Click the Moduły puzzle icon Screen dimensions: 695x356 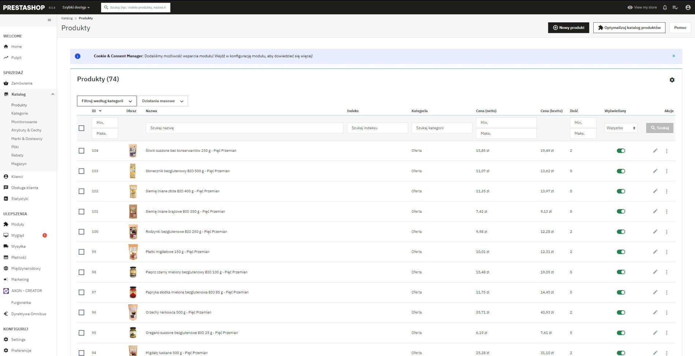[x=6, y=224]
